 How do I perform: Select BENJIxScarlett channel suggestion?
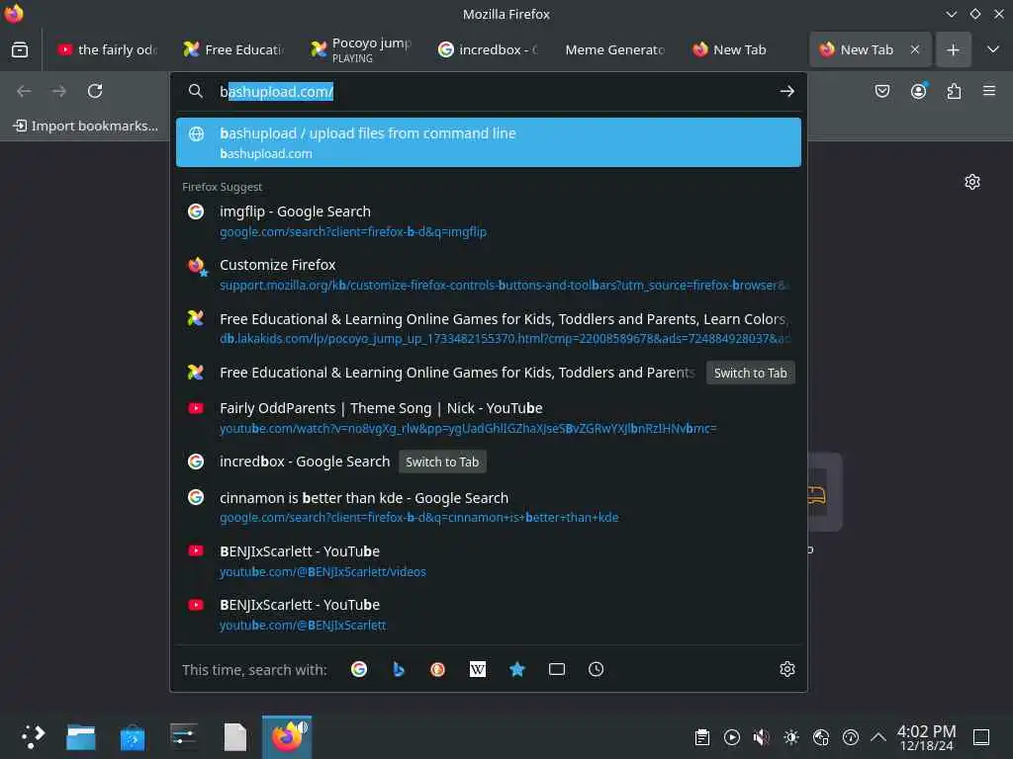click(x=489, y=615)
